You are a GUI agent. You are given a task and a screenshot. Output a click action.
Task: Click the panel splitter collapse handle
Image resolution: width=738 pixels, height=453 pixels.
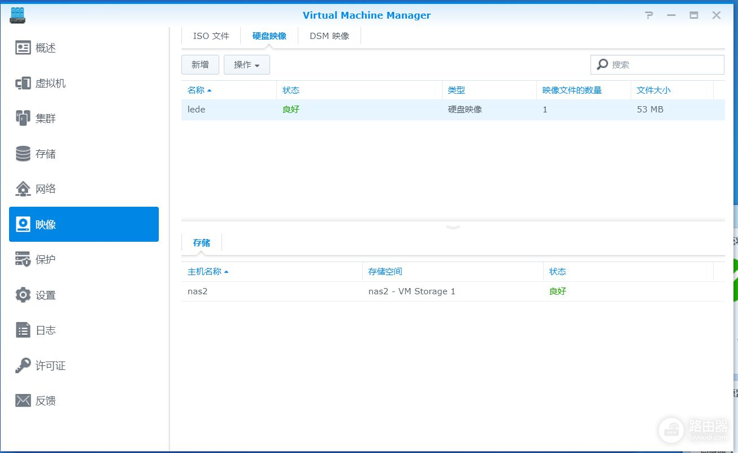[x=453, y=226]
